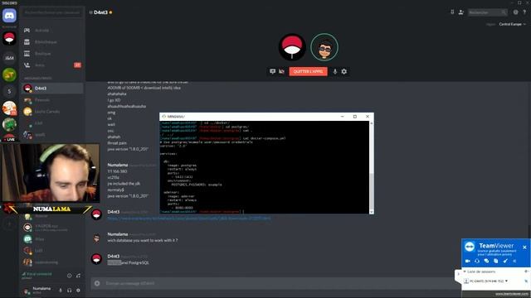Select the D4nt3 direct message in sidebar

pyautogui.click(x=52, y=89)
